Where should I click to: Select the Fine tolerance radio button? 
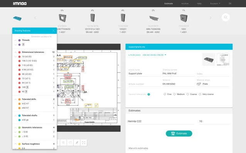pyautogui.click(x=165, y=94)
